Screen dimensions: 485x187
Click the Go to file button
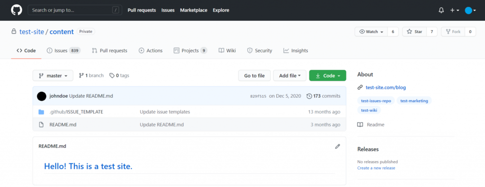pos(254,76)
